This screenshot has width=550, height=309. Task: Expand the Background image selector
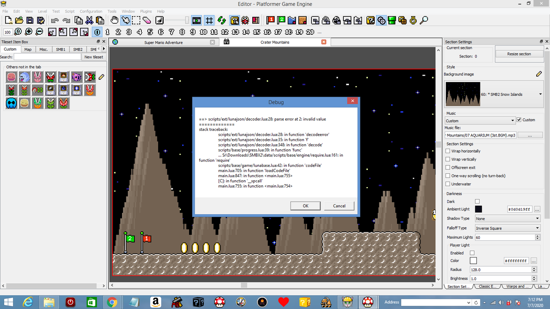pos(540,94)
